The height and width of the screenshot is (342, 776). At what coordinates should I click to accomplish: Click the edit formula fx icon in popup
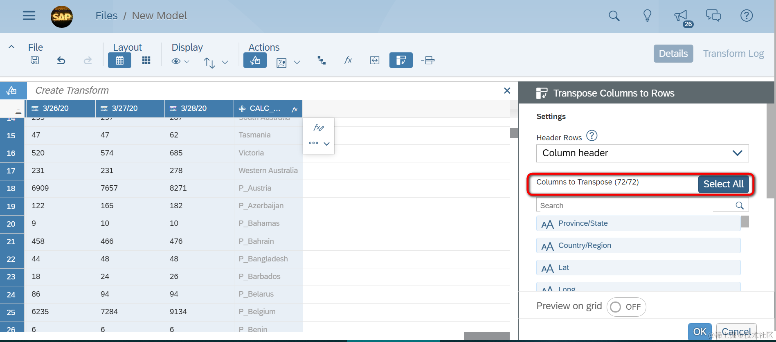click(x=319, y=128)
